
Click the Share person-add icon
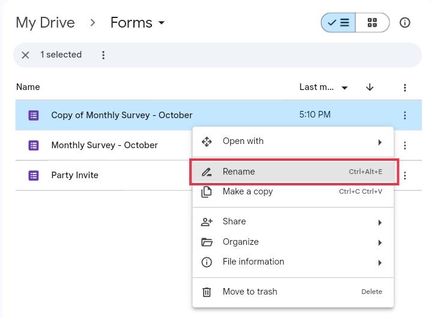207,222
